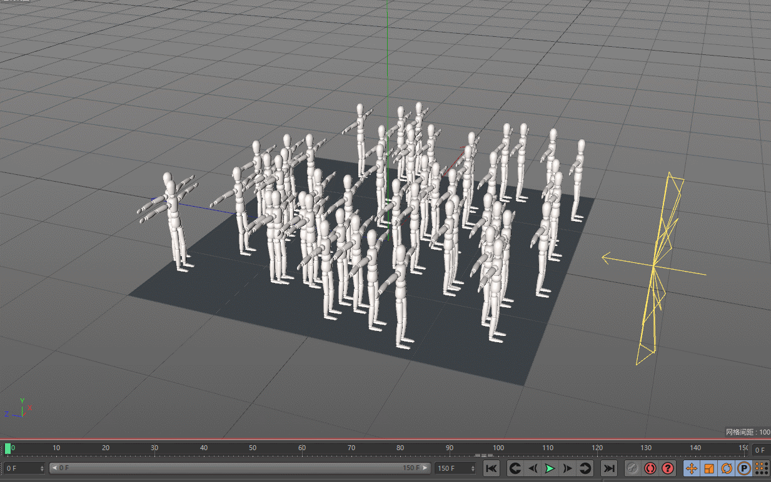This screenshot has height=482, width=771.
Task: Step forward one frame
Action: [567, 468]
